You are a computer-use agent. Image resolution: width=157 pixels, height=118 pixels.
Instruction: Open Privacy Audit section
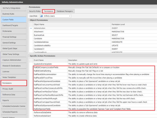coord(14,89)
